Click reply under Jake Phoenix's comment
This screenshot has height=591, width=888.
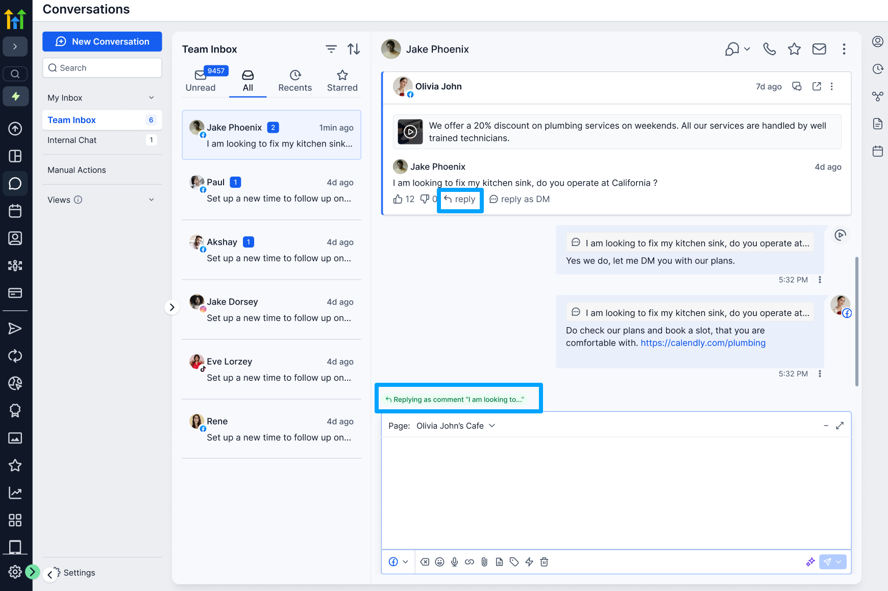[460, 199]
